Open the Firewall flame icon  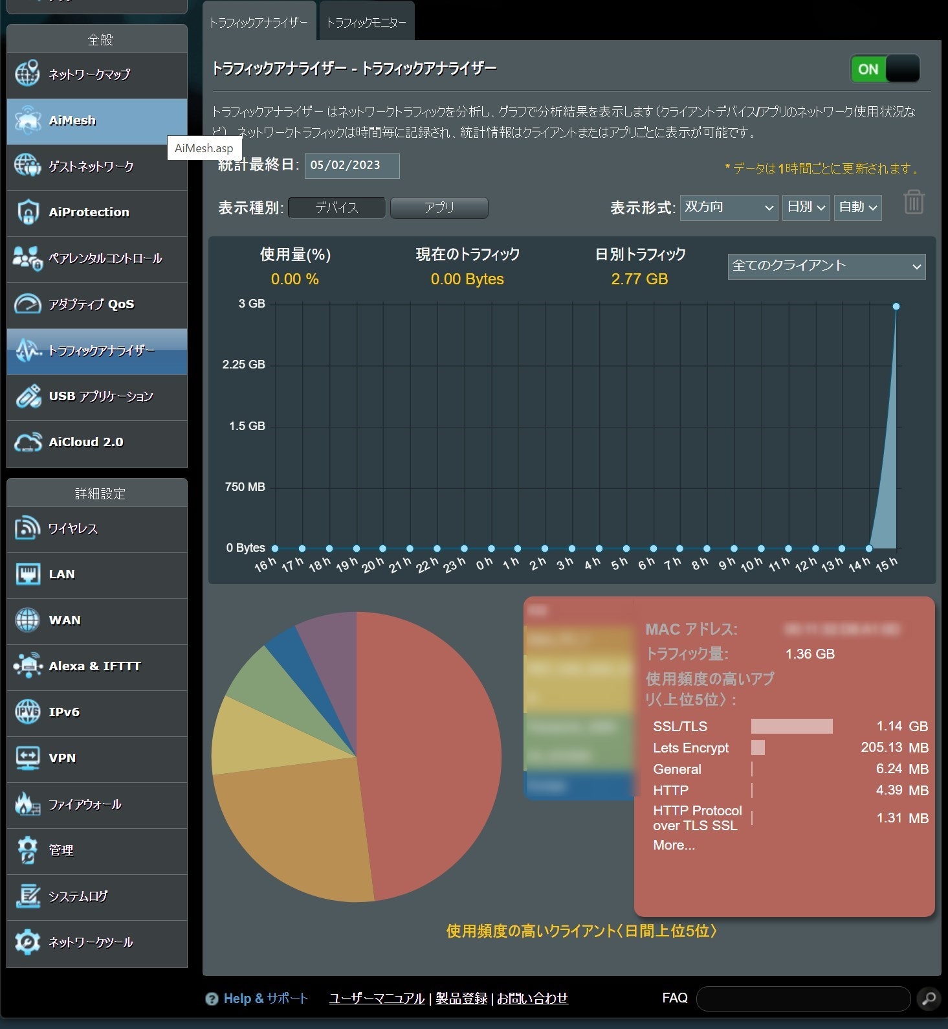pos(27,804)
